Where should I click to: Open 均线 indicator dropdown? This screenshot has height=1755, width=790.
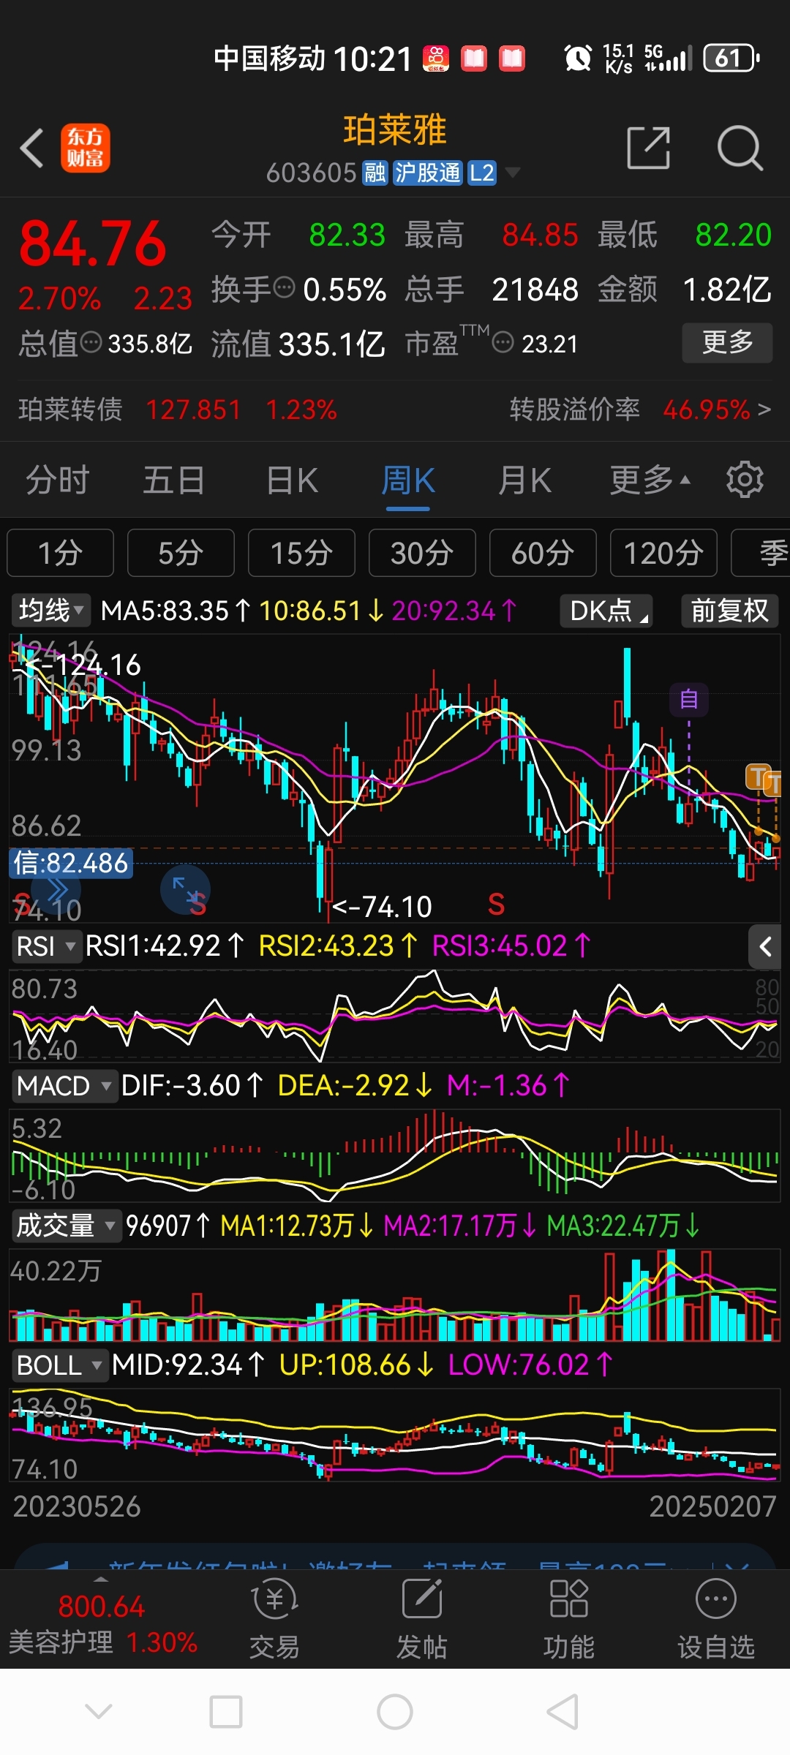(50, 610)
